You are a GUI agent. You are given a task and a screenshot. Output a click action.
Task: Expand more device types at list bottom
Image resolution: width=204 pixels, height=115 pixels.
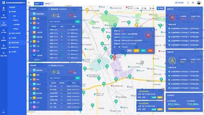[37, 60]
